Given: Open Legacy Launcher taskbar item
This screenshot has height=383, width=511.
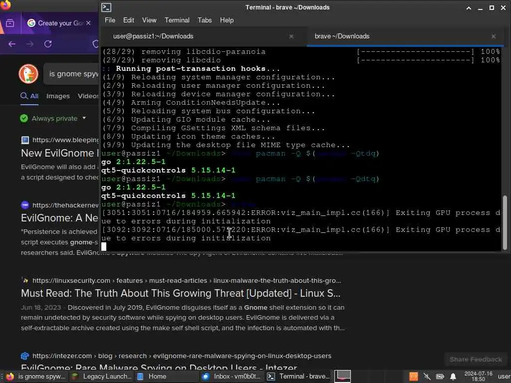Looking at the screenshot, I should point(102,377).
